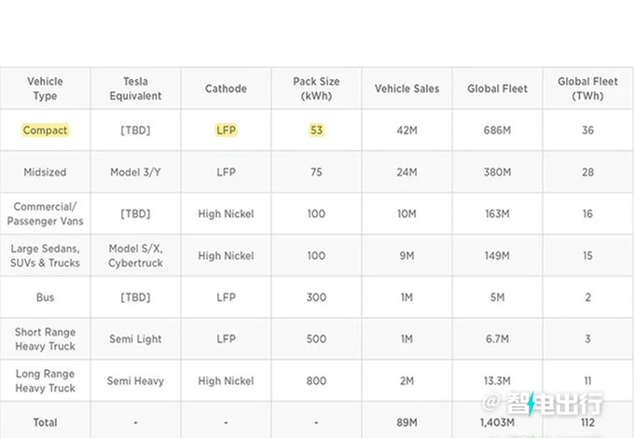The width and height of the screenshot is (634, 438).
Task: Click the Model S/X, Cybertruck cell
Action: (135, 255)
